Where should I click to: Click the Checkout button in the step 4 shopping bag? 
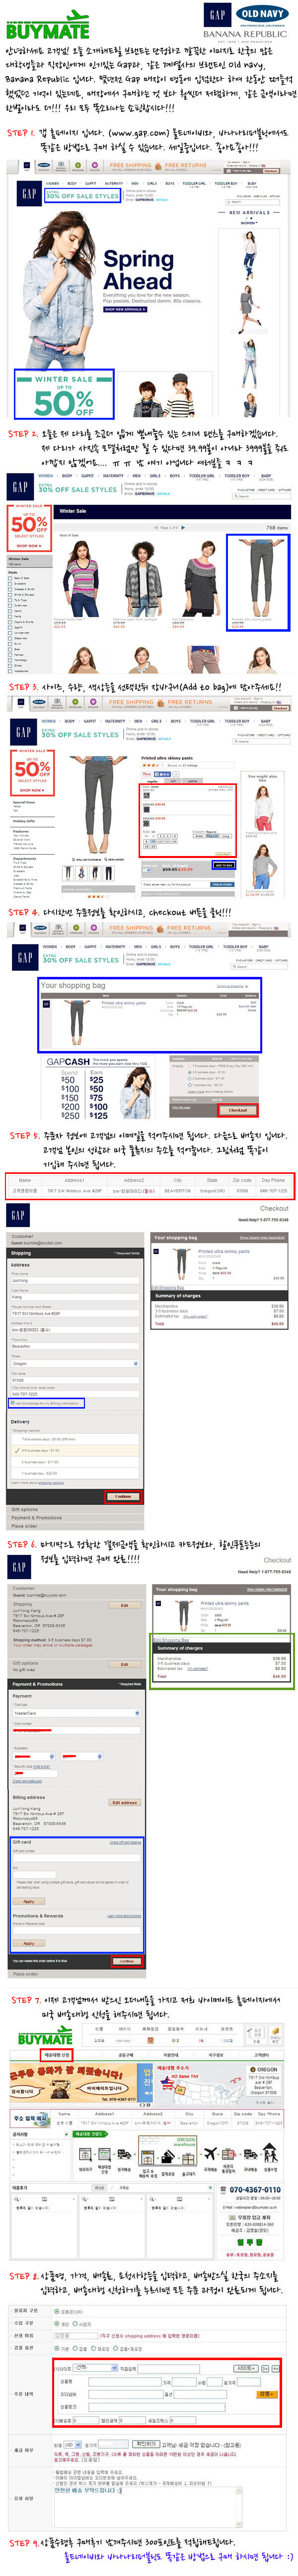[238, 1110]
